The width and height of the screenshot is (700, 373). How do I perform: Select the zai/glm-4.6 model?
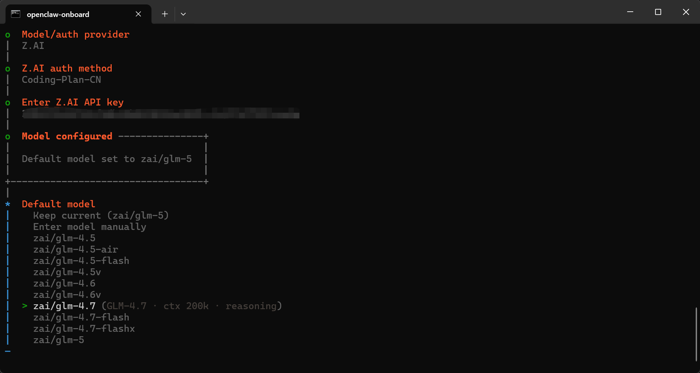click(64, 283)
